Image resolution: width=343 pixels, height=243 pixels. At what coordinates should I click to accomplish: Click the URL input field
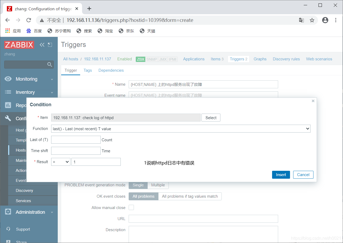(x=203, y=219)
